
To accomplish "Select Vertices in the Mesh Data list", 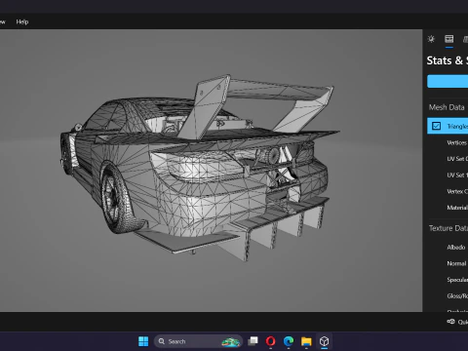I will [457, 142].
